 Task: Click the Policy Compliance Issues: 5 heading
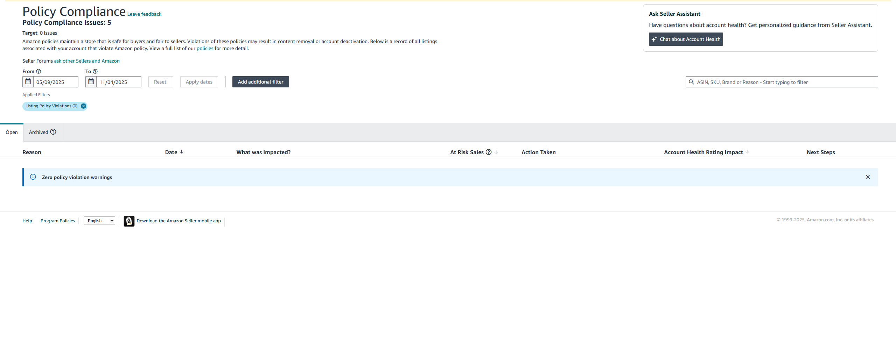pos(67,22)
